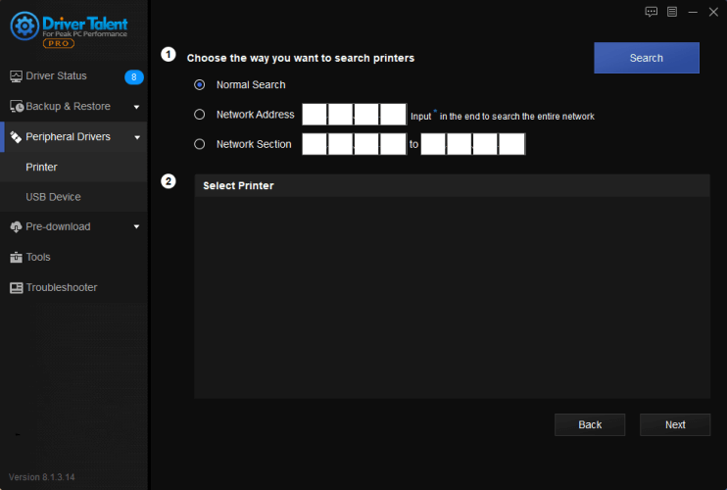The image size is (727, 490).
Task: Click 'Choose the way you want to search printers'
Action: (301, 58)
